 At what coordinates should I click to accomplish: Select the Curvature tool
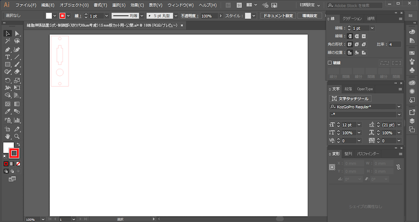click(17, 49)
